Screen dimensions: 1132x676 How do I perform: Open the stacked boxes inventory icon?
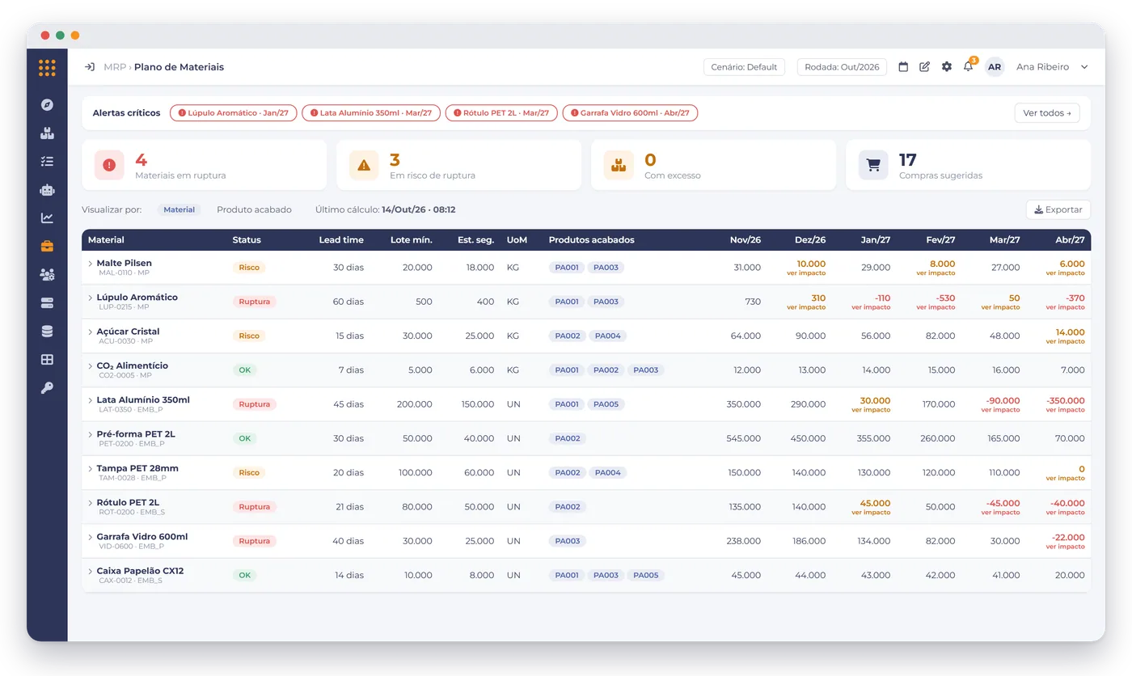(47, 133)
